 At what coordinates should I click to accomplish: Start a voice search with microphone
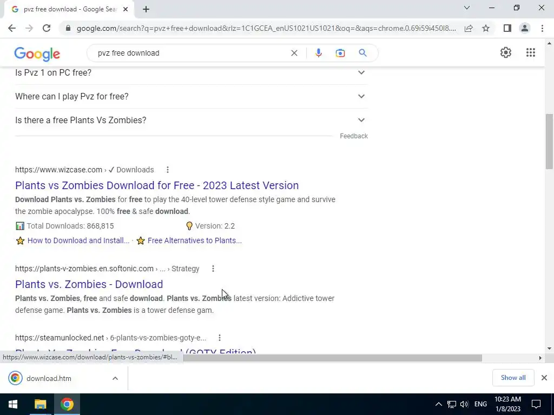(x=318, y=53)
